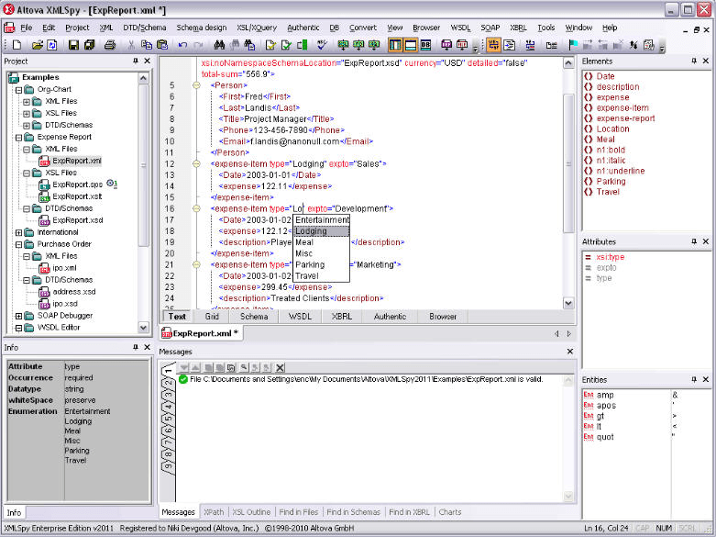Pin the Entities panel
The image size is (716, 537).
coord(694,379)
